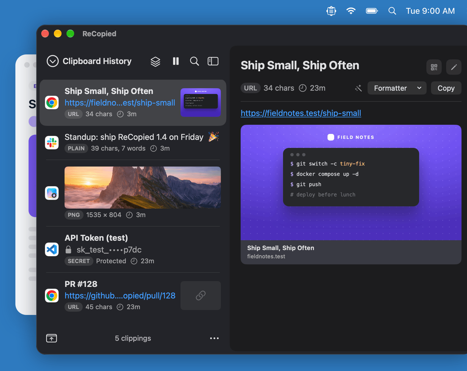Viewport: 467px width, 371px height.
Task: Open the Clipboard History chevron menu
Action: click(x=53, y=61)
